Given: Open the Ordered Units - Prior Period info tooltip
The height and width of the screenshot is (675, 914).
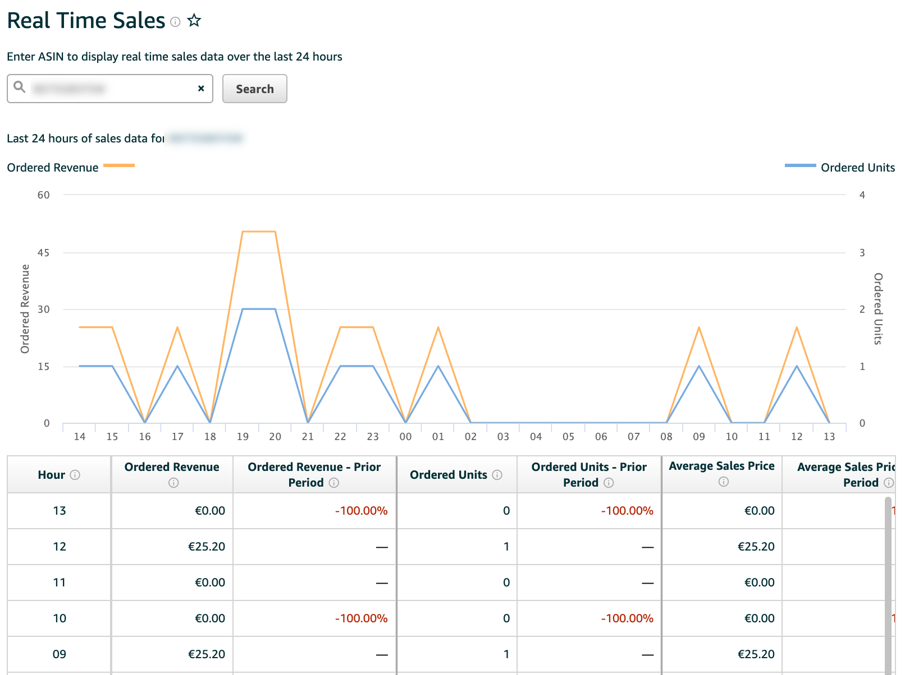Looking at the screenshot, I should (x=609, y=483).
